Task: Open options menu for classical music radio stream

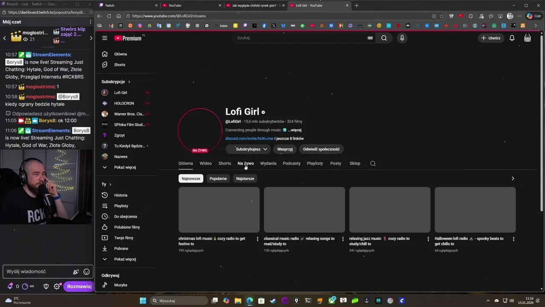Action: click(x=343, y=239)
